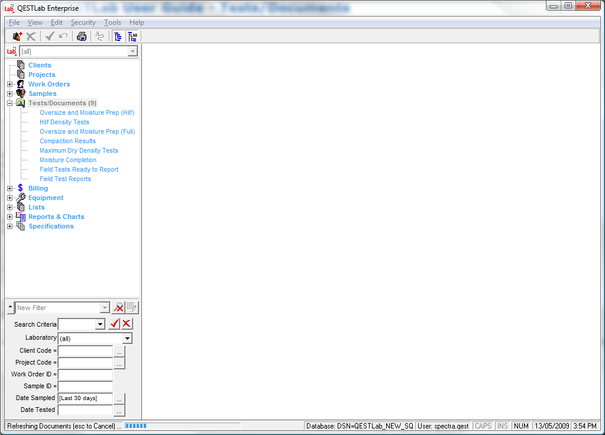The image size is (605, 435).
Task: Apply search criteria with red checkmark
Action: point(115,324)
